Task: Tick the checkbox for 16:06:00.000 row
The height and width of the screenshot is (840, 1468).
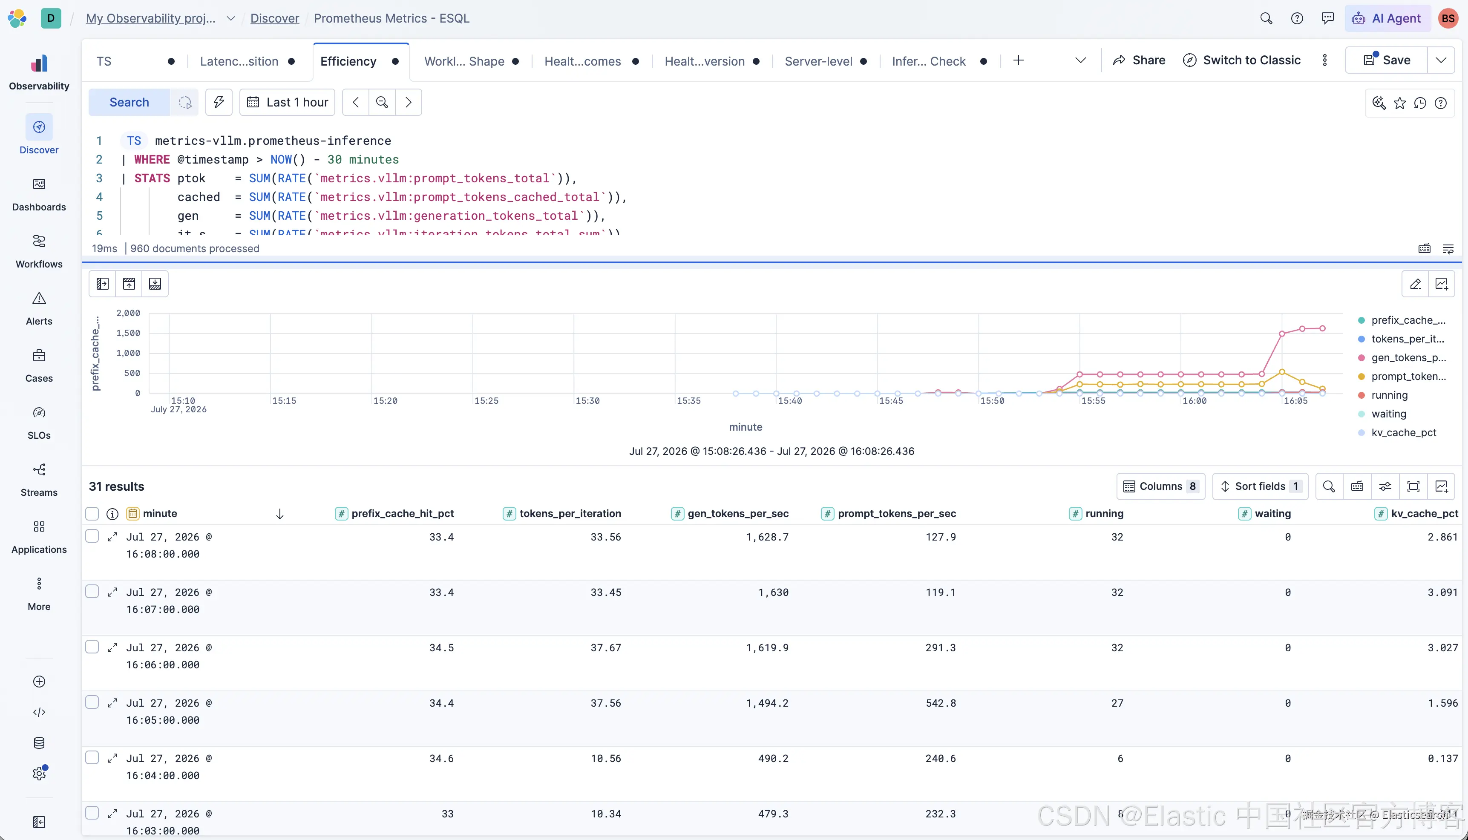Action: coord(92,647)
